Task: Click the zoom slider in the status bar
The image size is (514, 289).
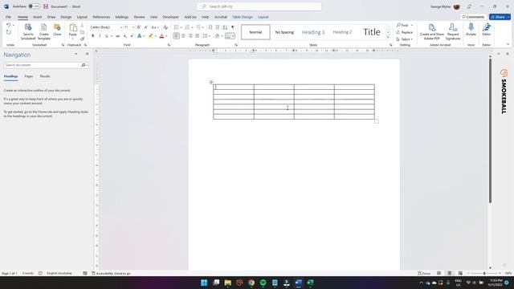Action: pyautogui.click(x=484, y=273)
